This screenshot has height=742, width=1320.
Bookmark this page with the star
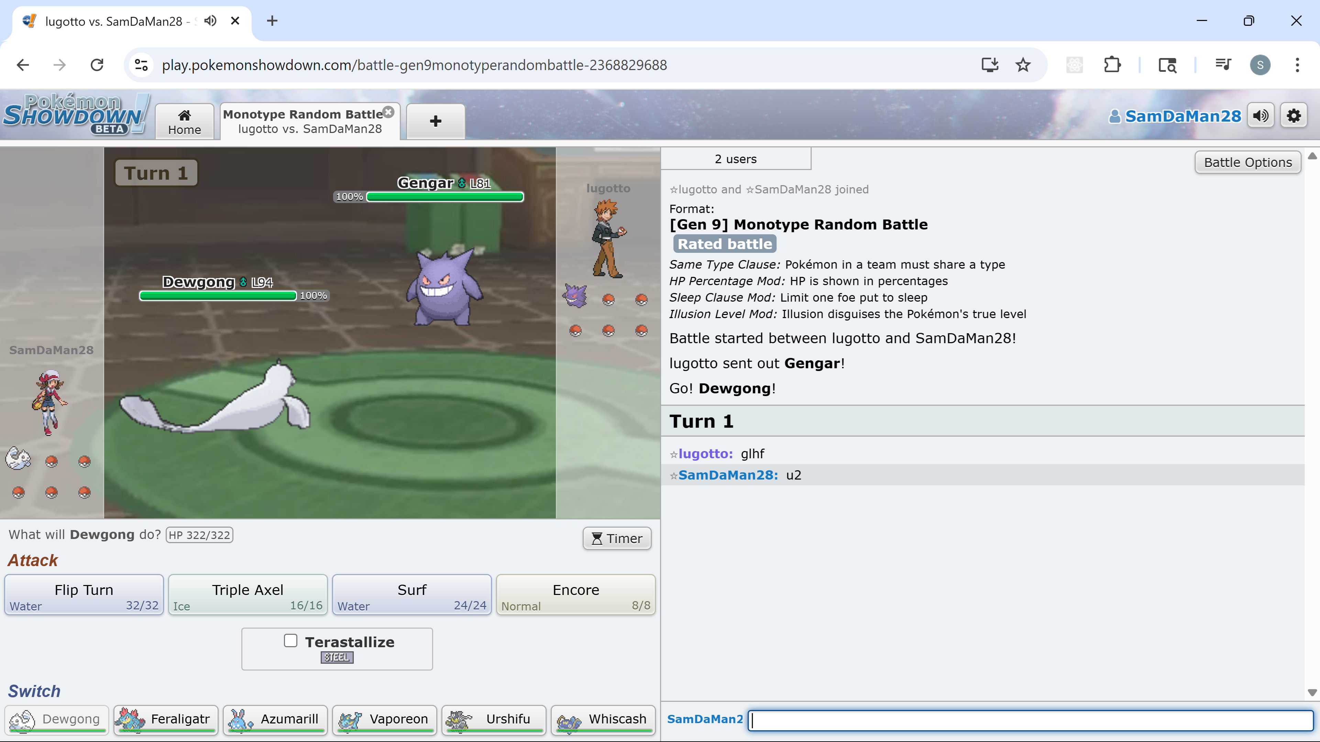click(1023, 65)
